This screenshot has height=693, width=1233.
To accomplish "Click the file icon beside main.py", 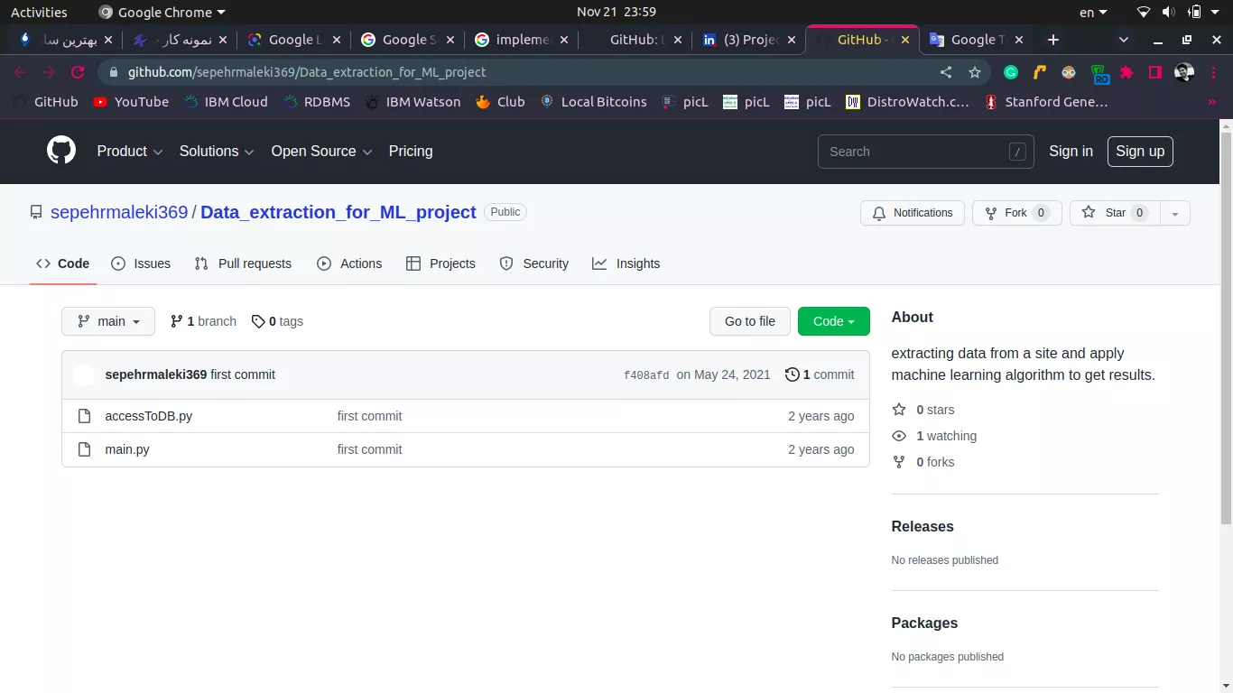I will point(84,449).
